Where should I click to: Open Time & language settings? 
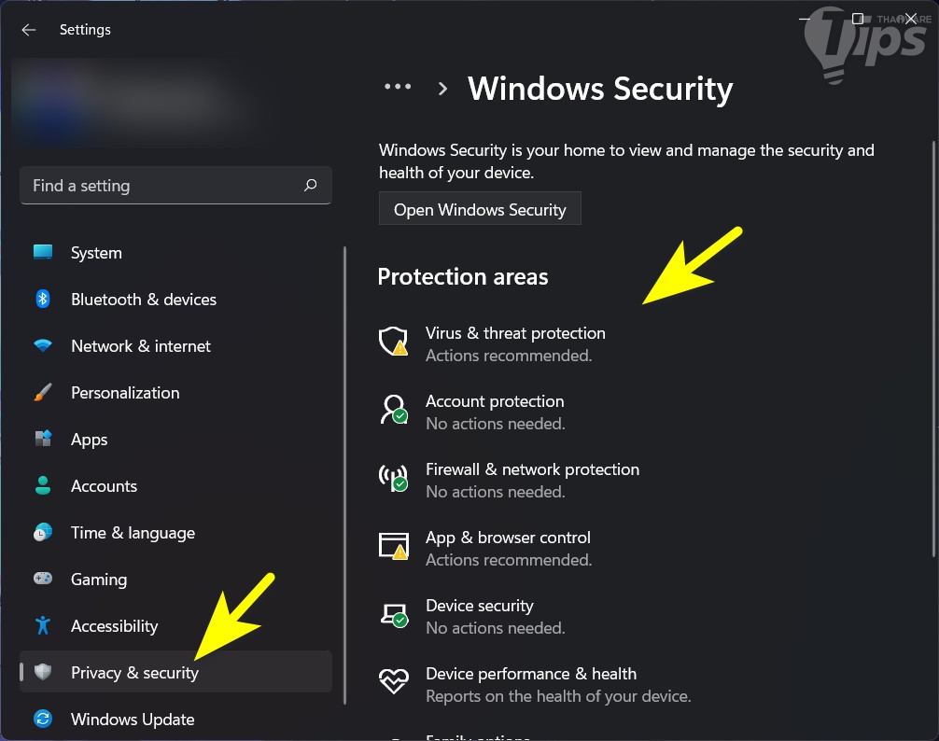pos(133,533)
